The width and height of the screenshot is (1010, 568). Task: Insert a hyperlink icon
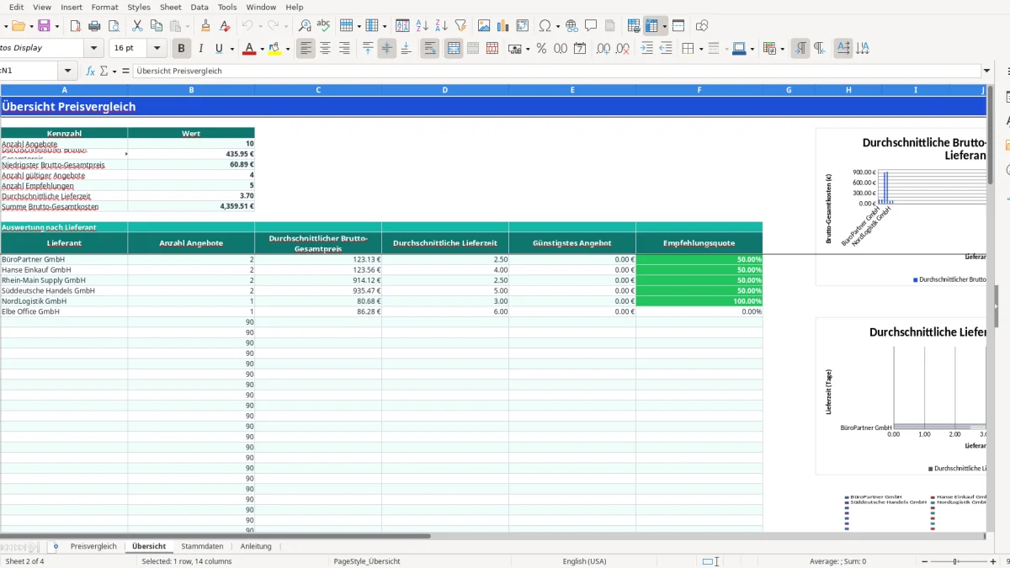point(571,26)
